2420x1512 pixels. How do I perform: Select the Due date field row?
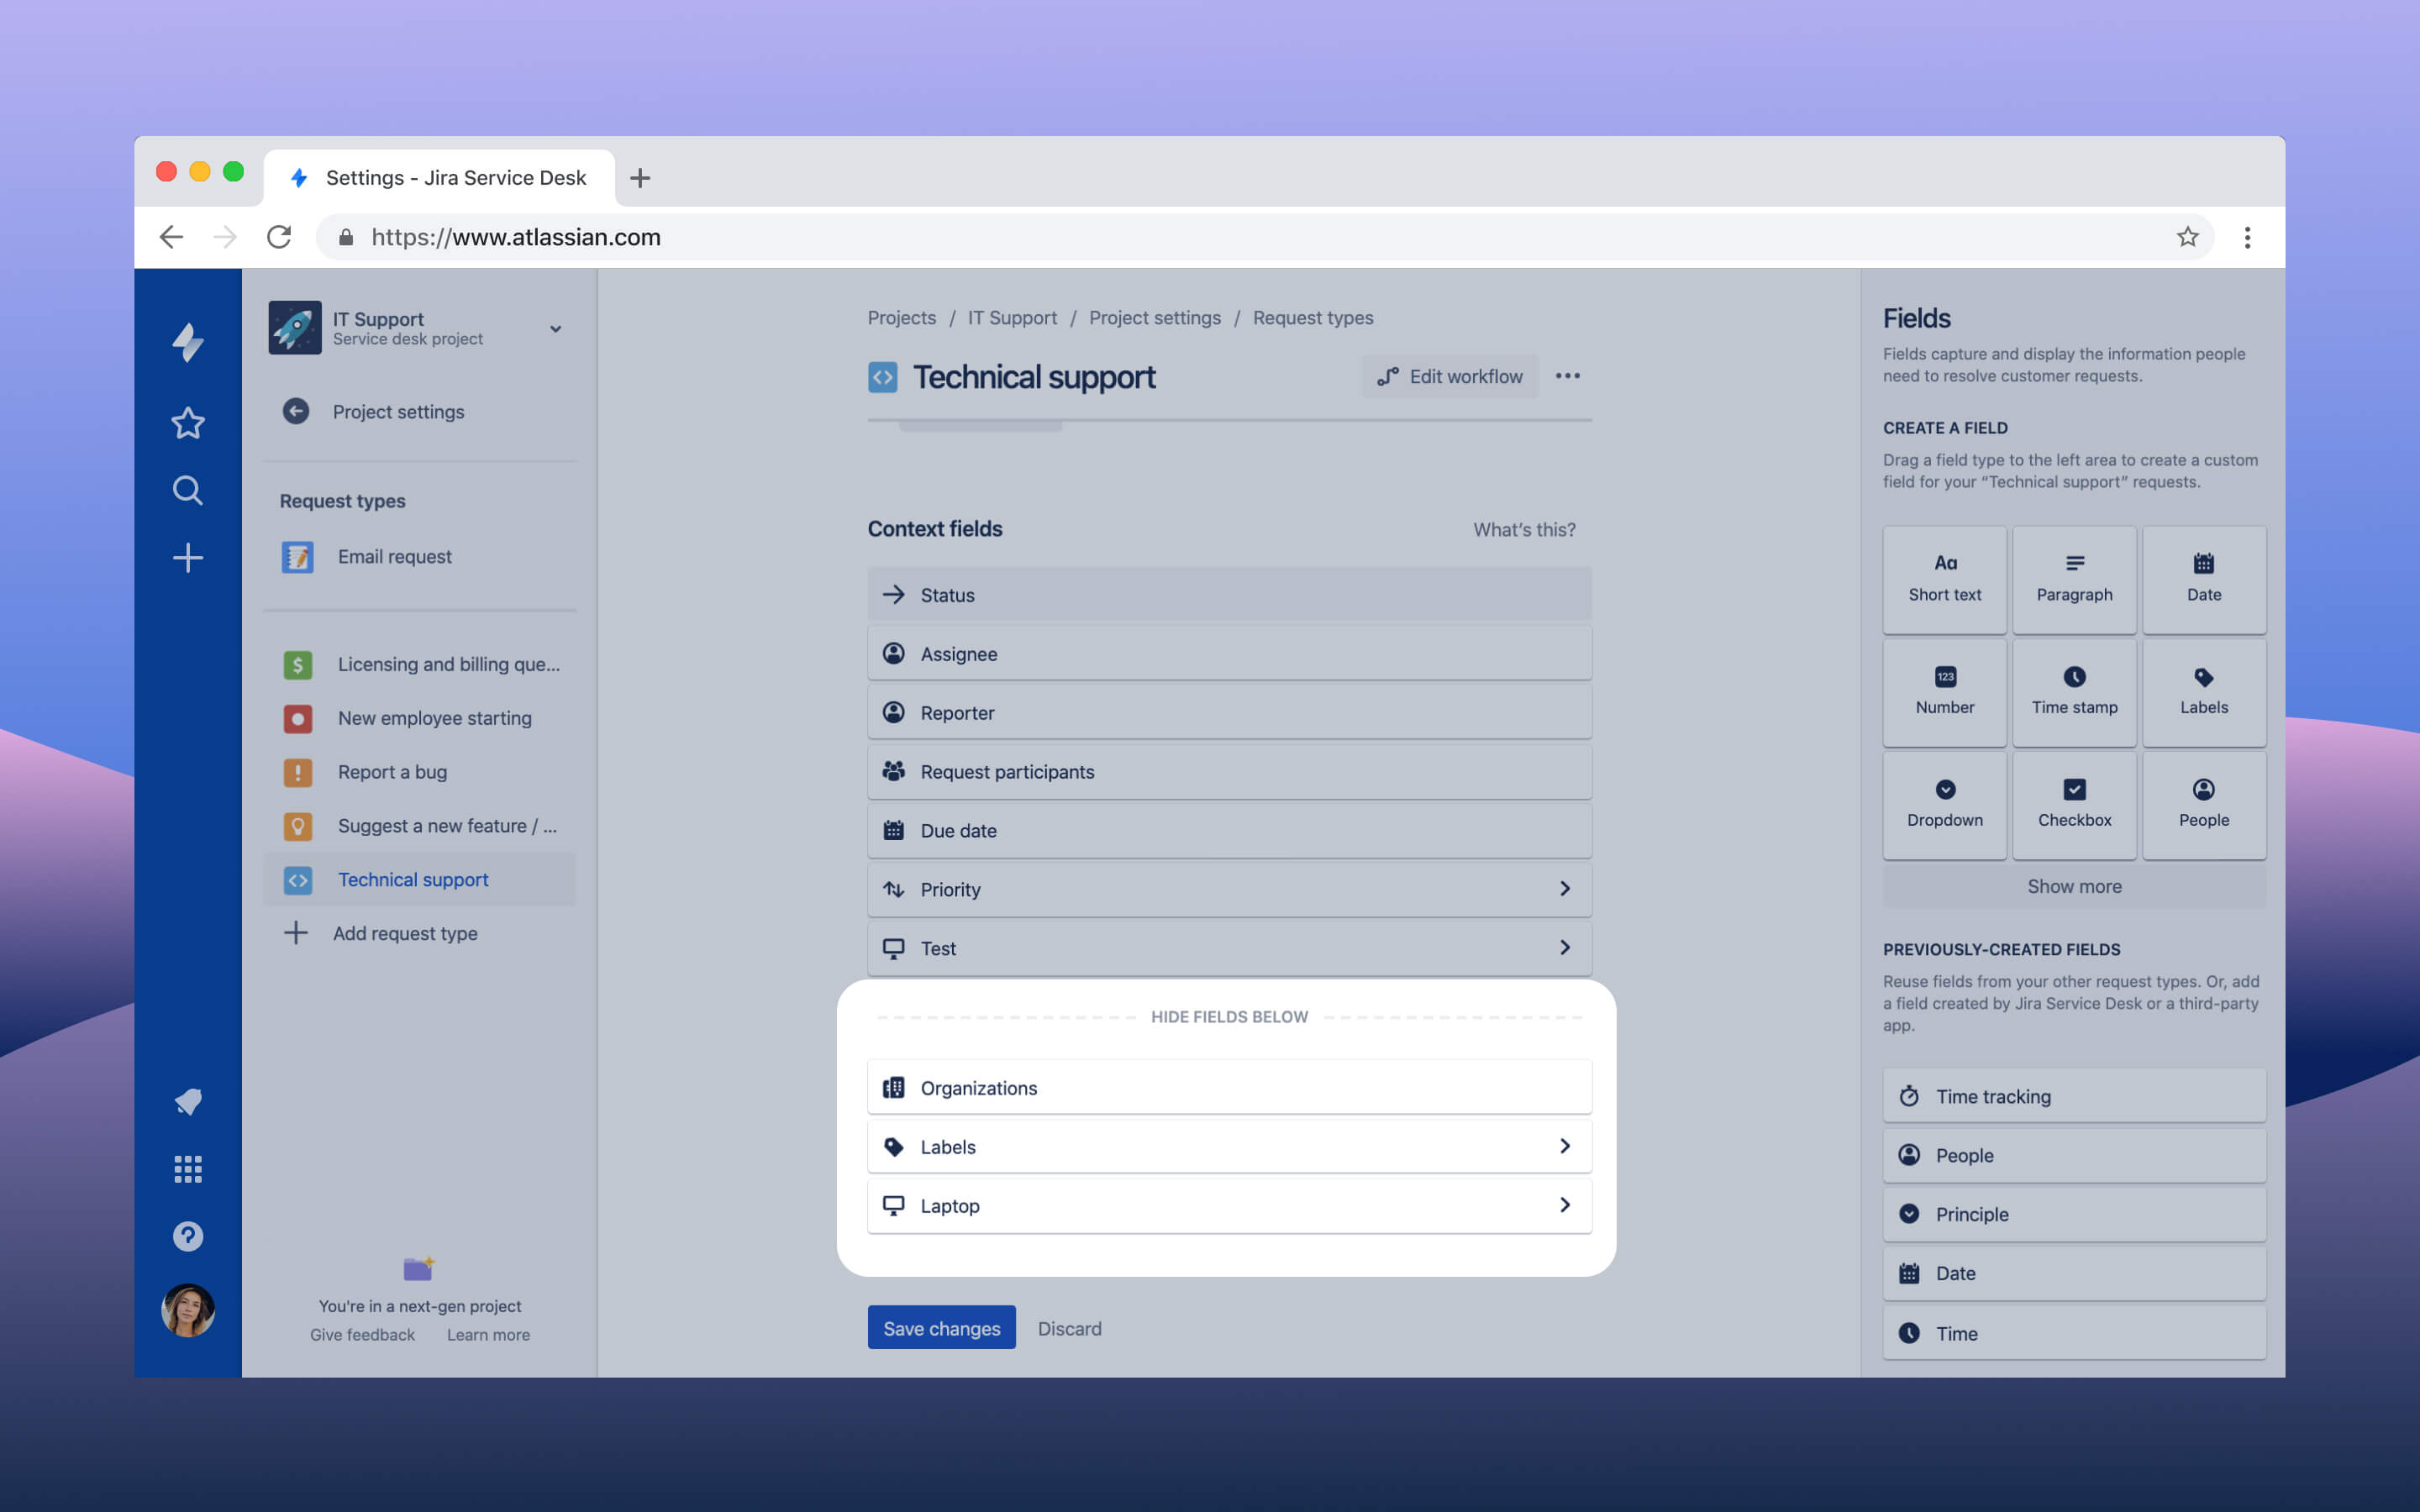(x=1229, y=831)
